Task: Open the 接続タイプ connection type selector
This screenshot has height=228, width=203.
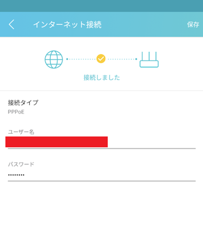Action: [101, 107]
